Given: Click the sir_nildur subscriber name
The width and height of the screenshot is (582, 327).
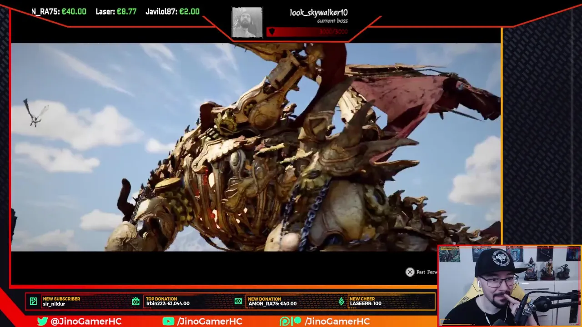Looking at the screenshot, I should click(x=54, y=304).
